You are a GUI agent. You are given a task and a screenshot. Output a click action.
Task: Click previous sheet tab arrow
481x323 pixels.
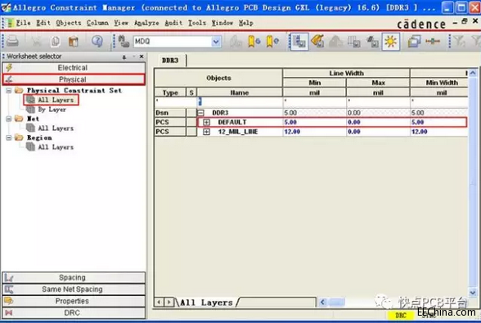[159, 303]
